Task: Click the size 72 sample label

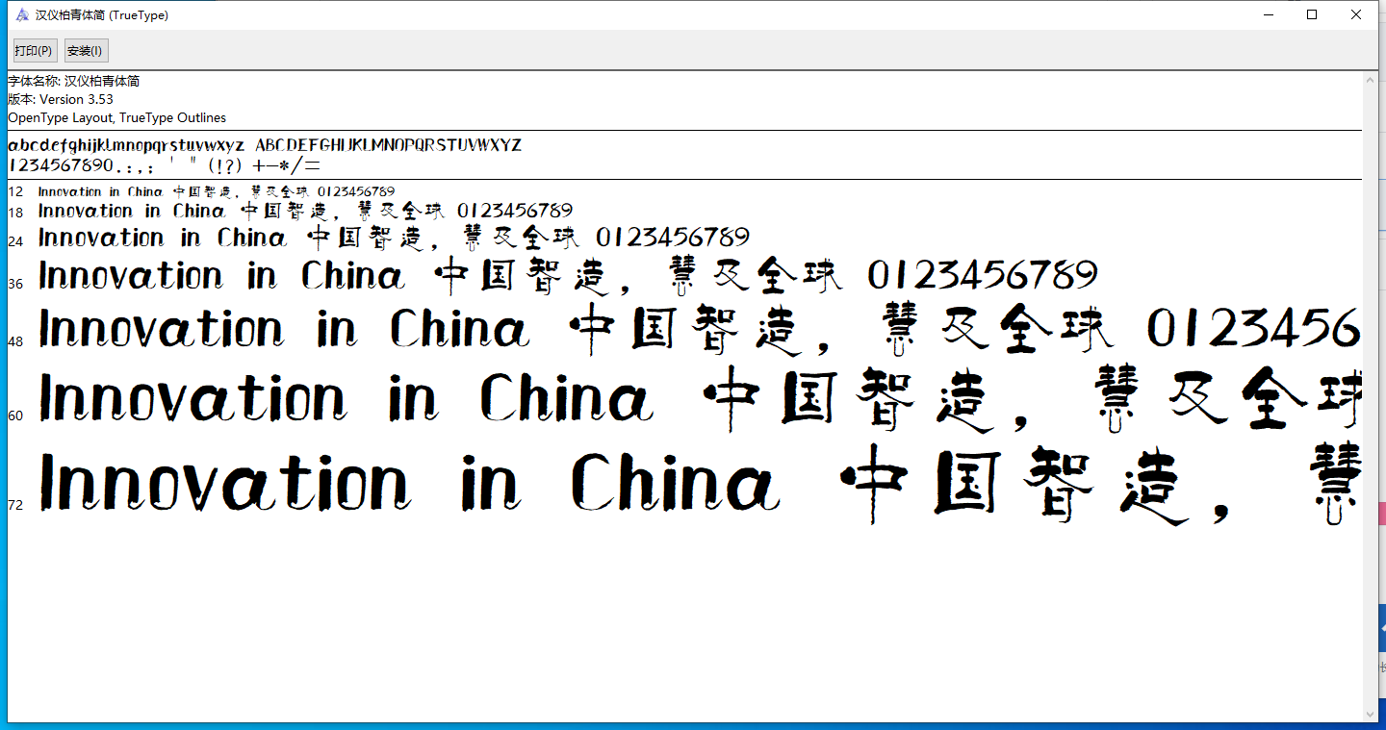Action: pyautogui.click(x=15, y=505)
